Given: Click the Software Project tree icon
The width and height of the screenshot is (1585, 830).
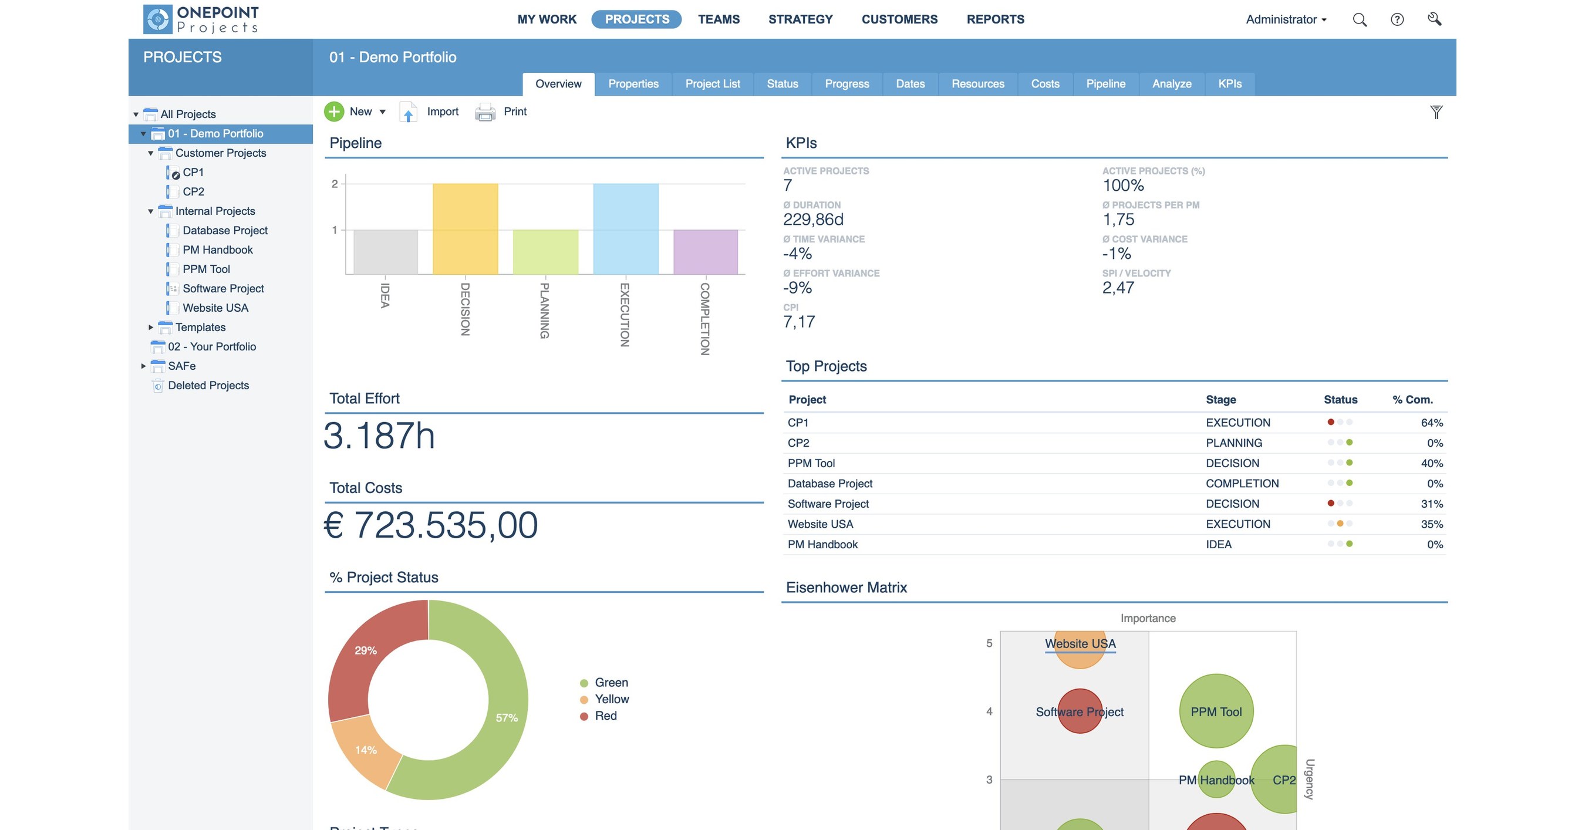Looking at the screenshot, I should coord(173,289).
